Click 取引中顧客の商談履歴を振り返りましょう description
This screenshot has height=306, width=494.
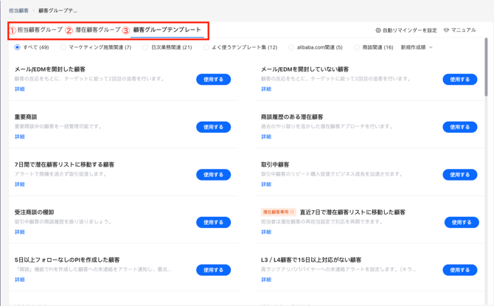point(63,221)
